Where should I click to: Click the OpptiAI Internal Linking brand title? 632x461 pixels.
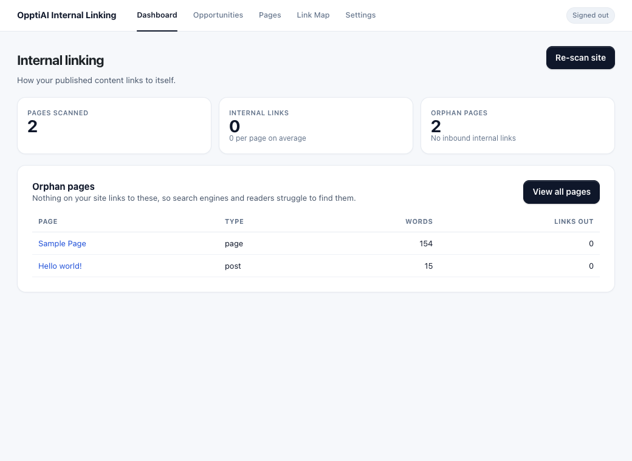point(66,15)
